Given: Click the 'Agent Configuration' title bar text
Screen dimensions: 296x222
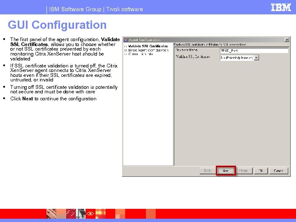Looking at the screenshot, I should point(145,40).
